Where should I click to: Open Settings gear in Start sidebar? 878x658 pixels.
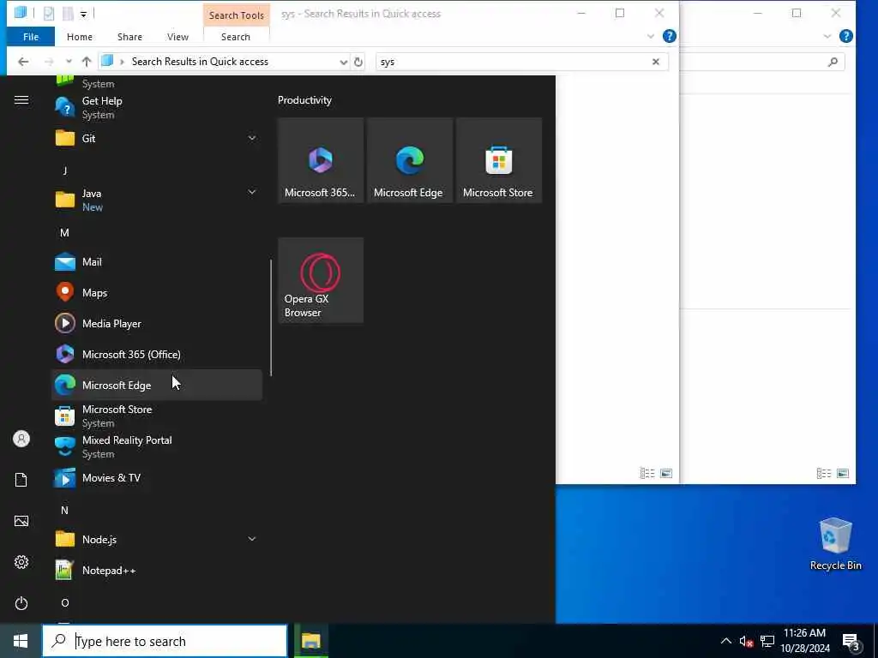(x=21, y=562)
